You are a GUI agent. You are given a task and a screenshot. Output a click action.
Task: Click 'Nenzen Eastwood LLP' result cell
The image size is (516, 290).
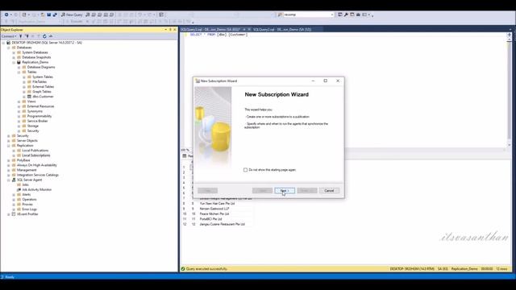pos(214,209)
